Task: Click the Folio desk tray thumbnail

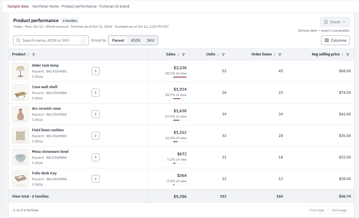Action: pos(20,179)
